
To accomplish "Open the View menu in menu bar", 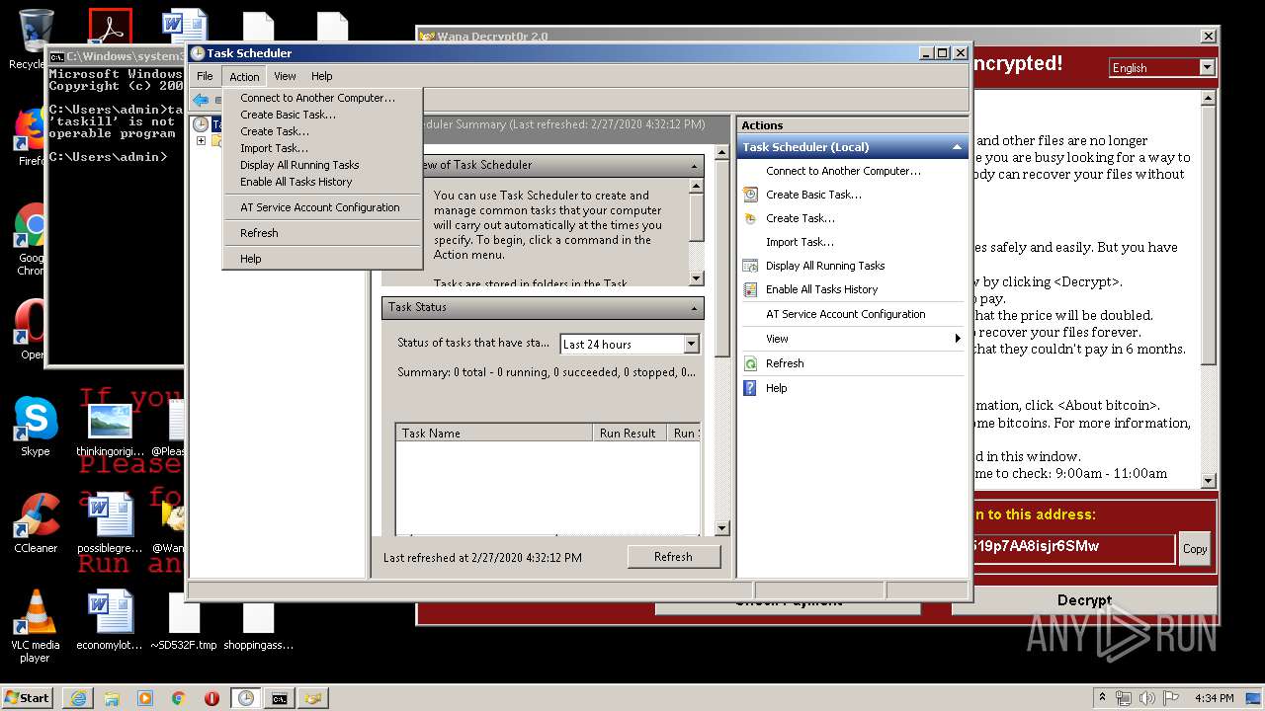I will pos(285,76).
